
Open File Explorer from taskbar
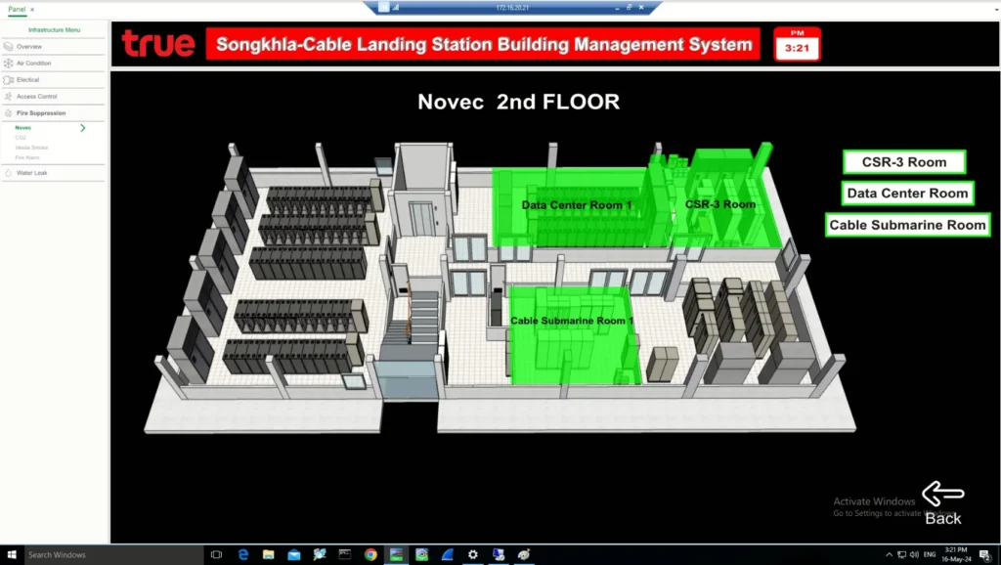pos(268,555)
